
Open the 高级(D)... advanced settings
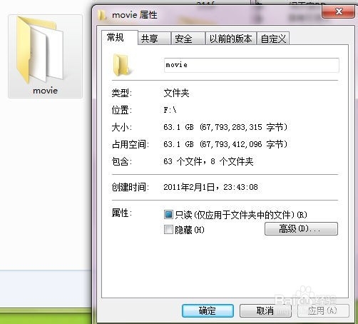301,229
